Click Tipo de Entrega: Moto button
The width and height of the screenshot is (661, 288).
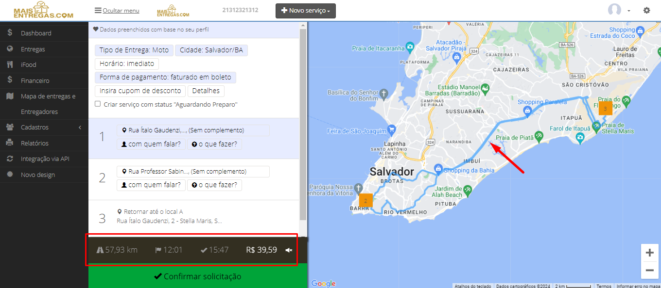coord(134,50)
